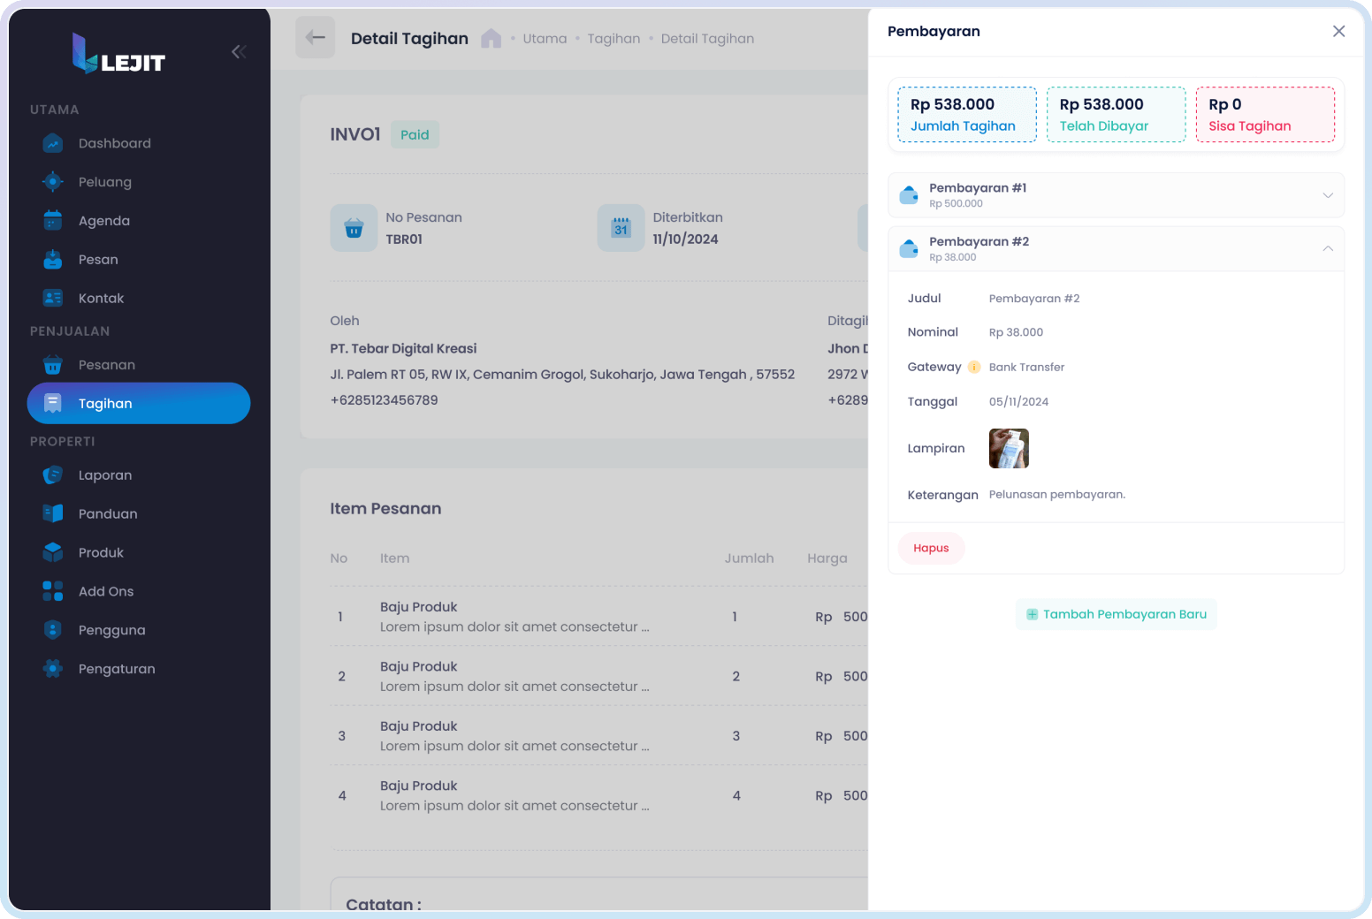This screenshot has width=1372, height=919.
Task: Open the Laporan menu item
Action: 104,475
